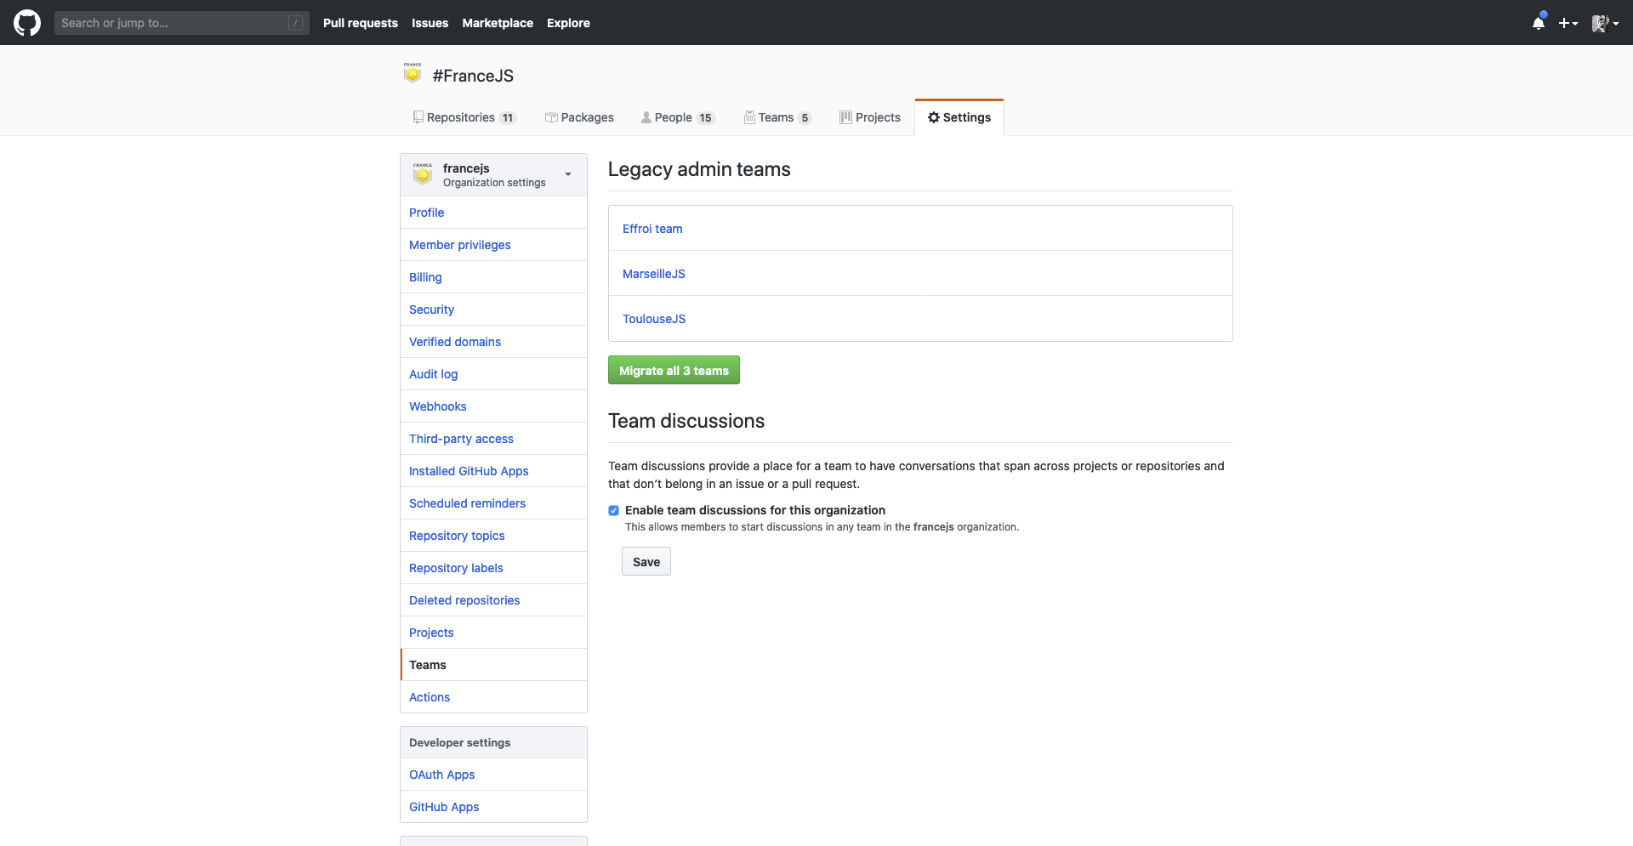Open the plus create-new dropdown
This screenshot has height=846, width=1633.
point(1568,23)
